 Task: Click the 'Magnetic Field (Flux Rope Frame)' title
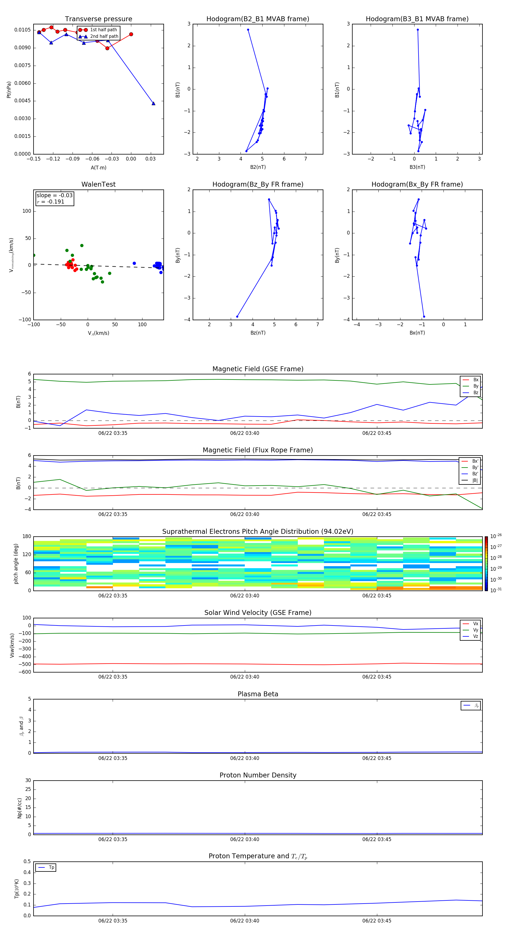pos(258,450)
